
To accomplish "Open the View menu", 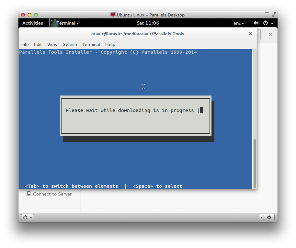I will (52, 44).
